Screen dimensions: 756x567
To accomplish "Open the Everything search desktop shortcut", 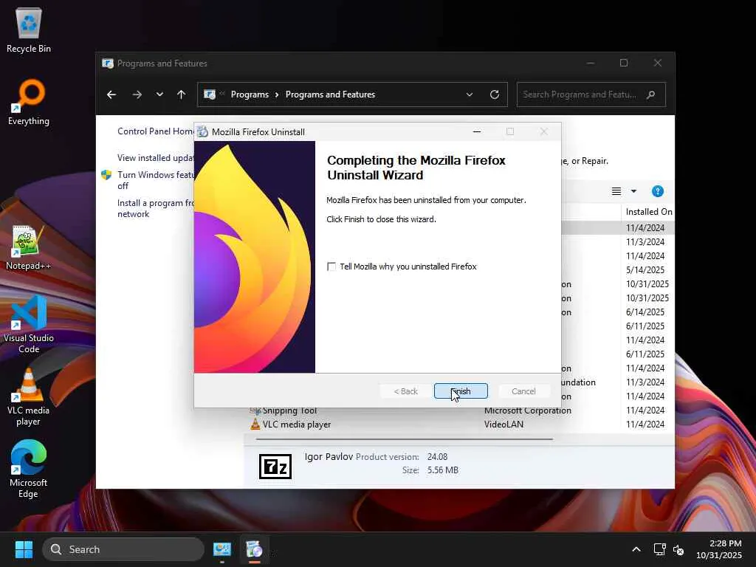I will point(29,102).
